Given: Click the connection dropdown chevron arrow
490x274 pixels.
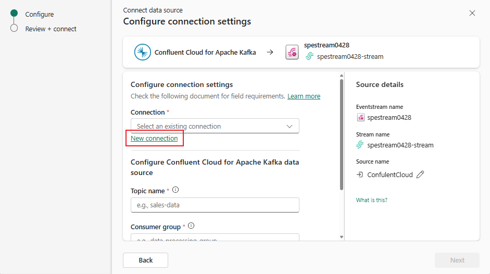Looking at the screenshot, I should click(x=290, y=126).
